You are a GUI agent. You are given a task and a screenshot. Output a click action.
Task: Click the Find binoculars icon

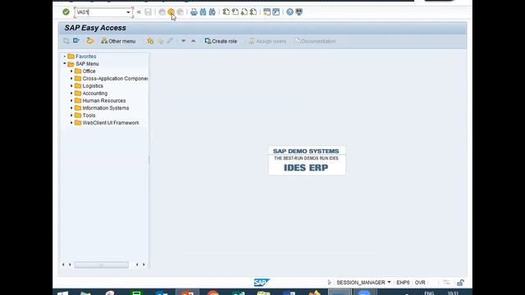coord(203,12)
